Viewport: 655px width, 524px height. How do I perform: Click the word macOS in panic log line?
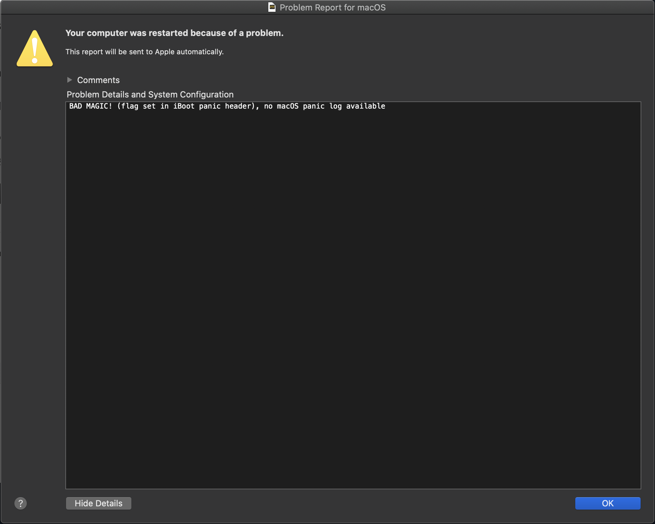(x=288, y=106)
